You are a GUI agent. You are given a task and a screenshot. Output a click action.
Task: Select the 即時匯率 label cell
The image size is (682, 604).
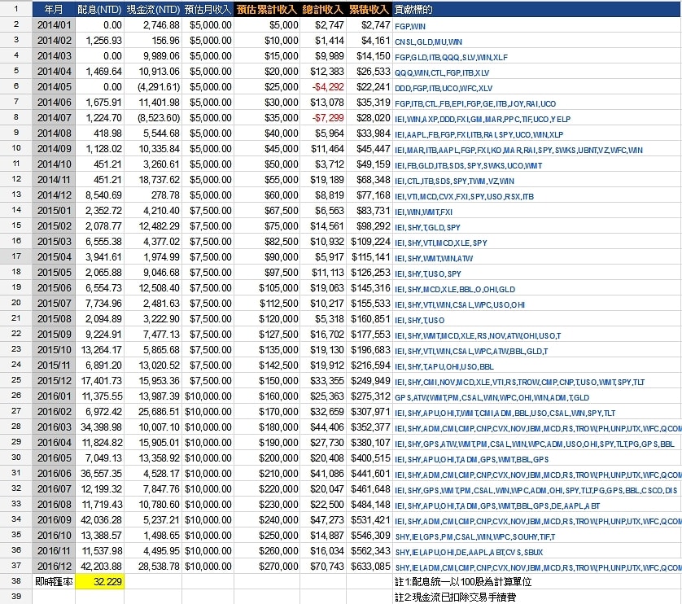(54, 582)
